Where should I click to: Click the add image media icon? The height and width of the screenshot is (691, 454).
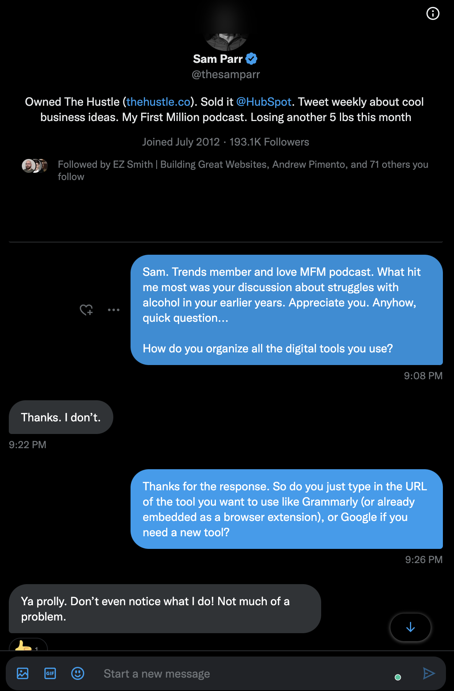(23, 673)
